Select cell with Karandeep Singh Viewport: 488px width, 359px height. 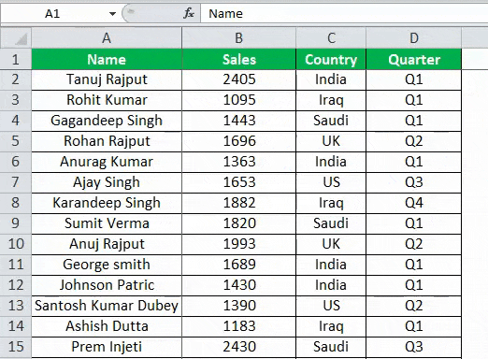click(x=107, y=203)
